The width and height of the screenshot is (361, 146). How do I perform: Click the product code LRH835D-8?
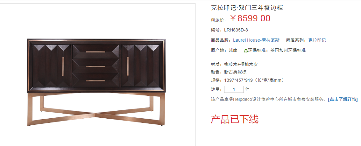coord(236,30)
